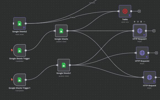The height and width of the screenshot is (100, 160).
Task: Click the output connector of Google Sheets1
Action: click(x=70, y=65)
